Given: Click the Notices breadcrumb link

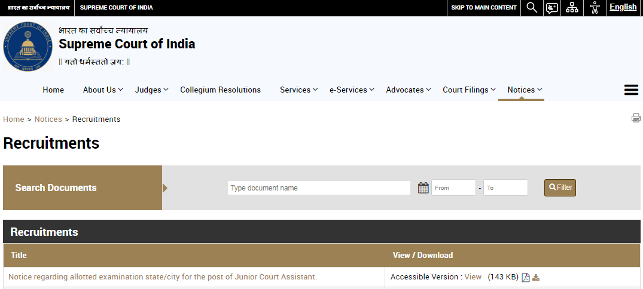Looking at the screenshot, I should point(48,119).
